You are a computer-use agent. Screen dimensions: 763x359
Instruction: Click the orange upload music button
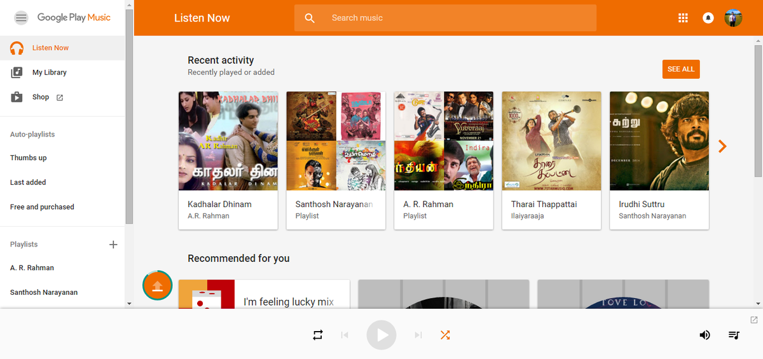pyautogui.click(x=158, y=285)
